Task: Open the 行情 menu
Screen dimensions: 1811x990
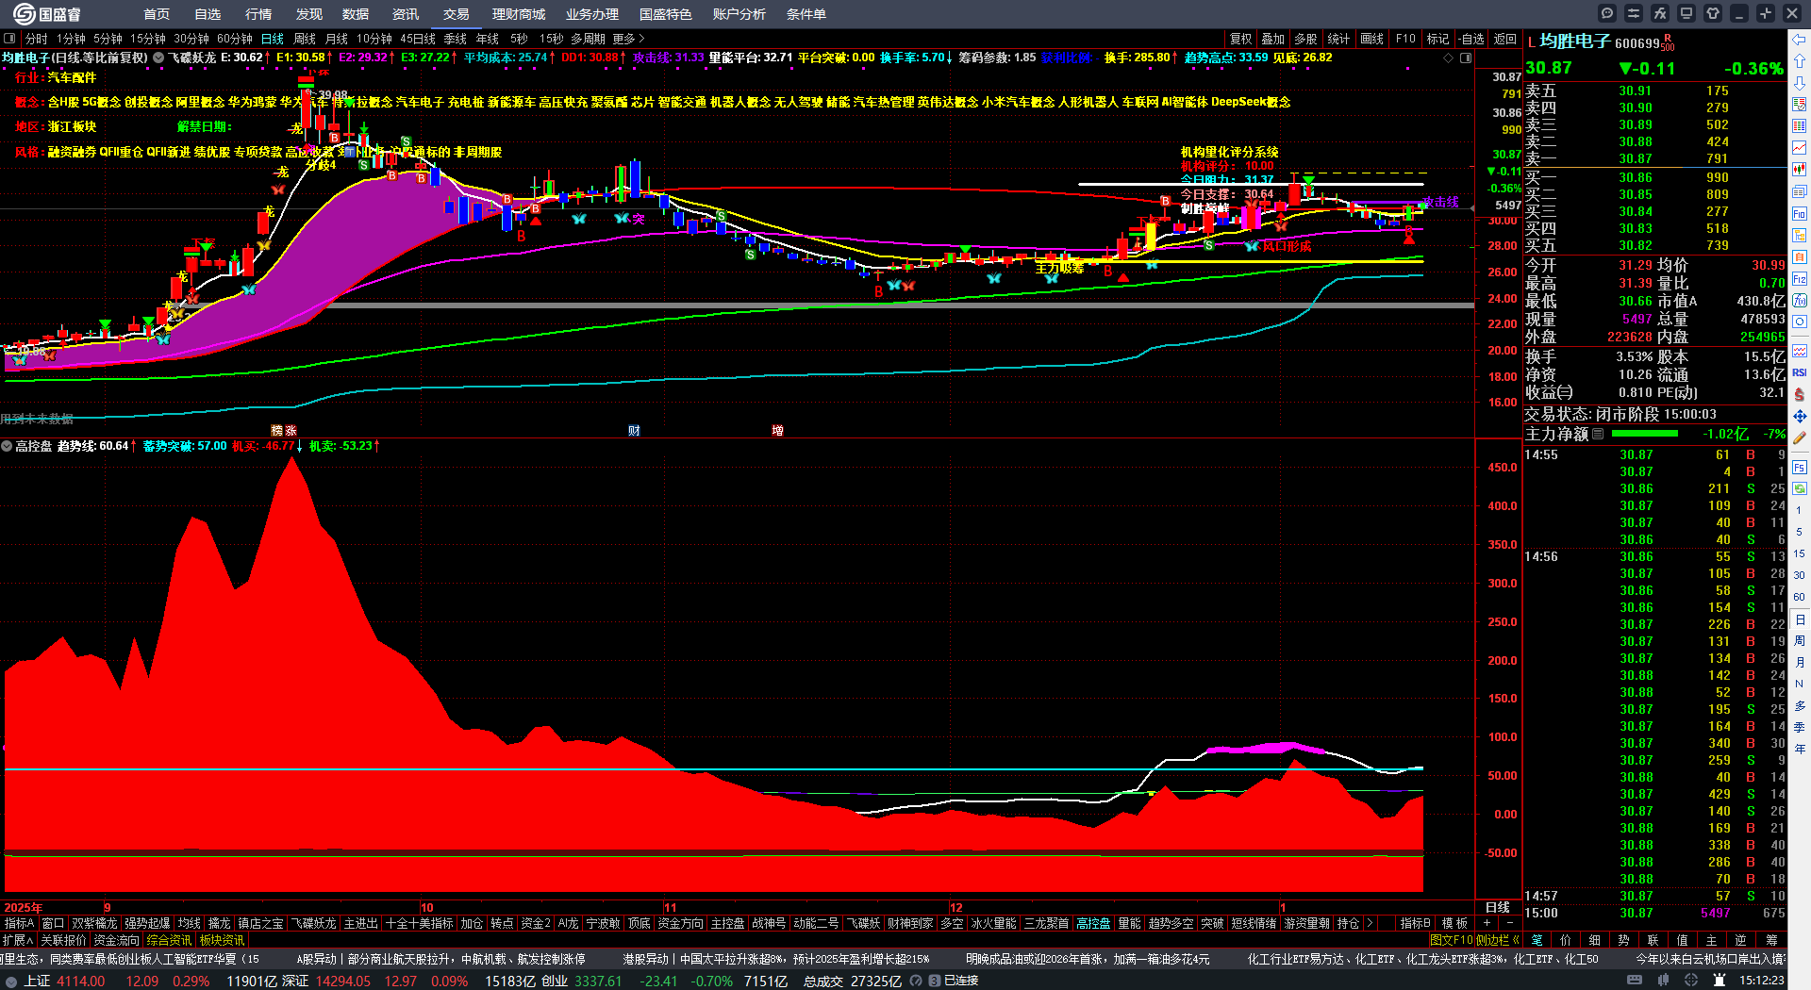Action: click(258, 14)
